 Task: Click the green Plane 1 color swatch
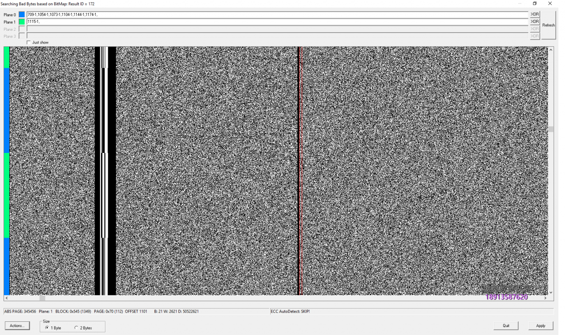tap(22, 22)
